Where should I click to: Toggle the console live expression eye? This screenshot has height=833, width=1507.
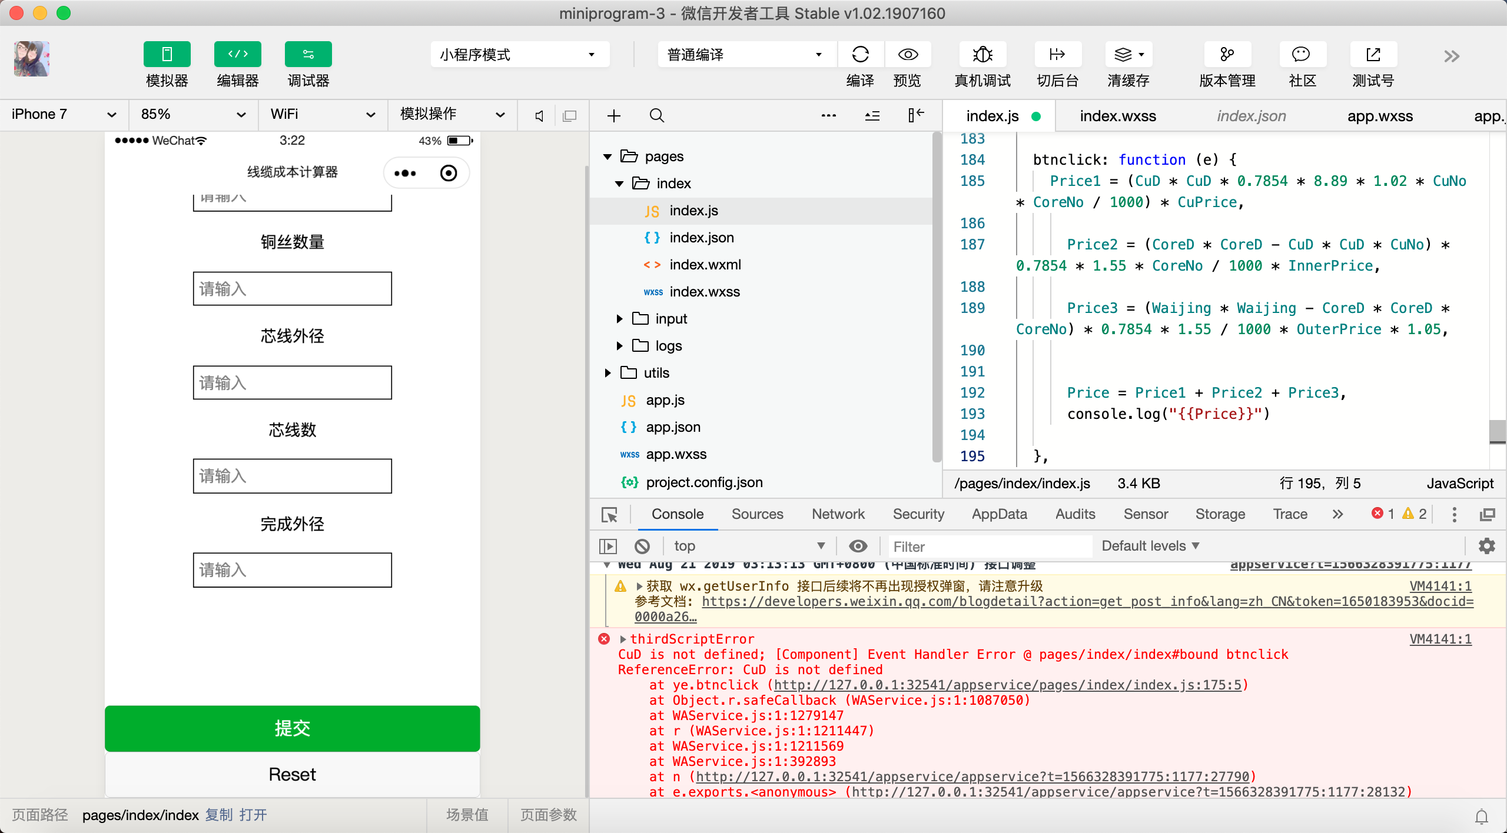[x=858, y=547]
